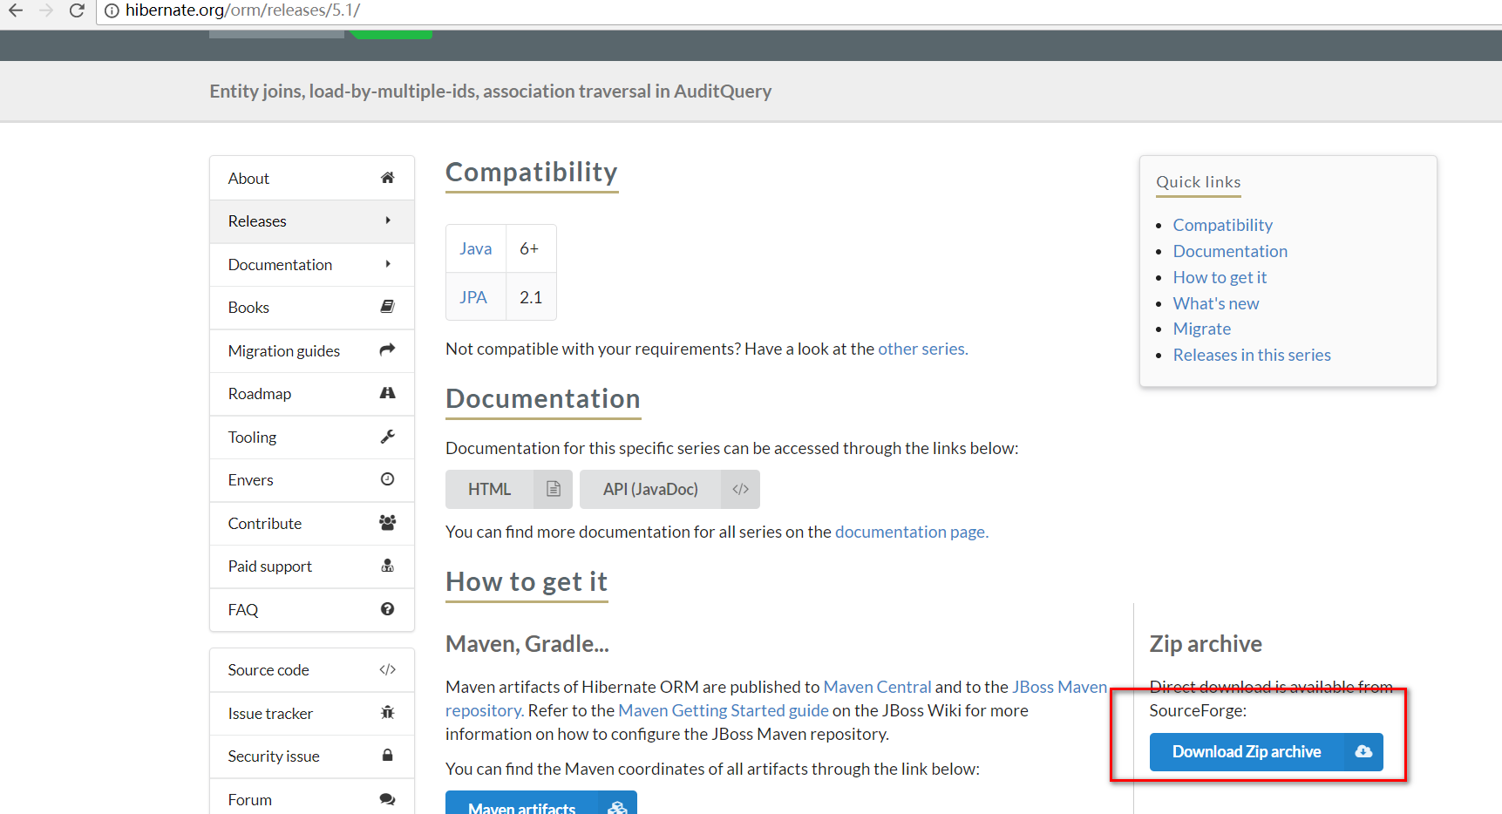Viewport: 1502px width, 814px height.
Task: Click the Compatibility section heading
Action: (x=532, y=172)
